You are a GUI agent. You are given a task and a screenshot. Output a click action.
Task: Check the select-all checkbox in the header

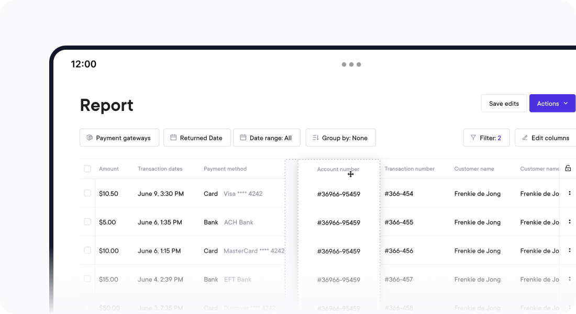(x=87, y=169)
